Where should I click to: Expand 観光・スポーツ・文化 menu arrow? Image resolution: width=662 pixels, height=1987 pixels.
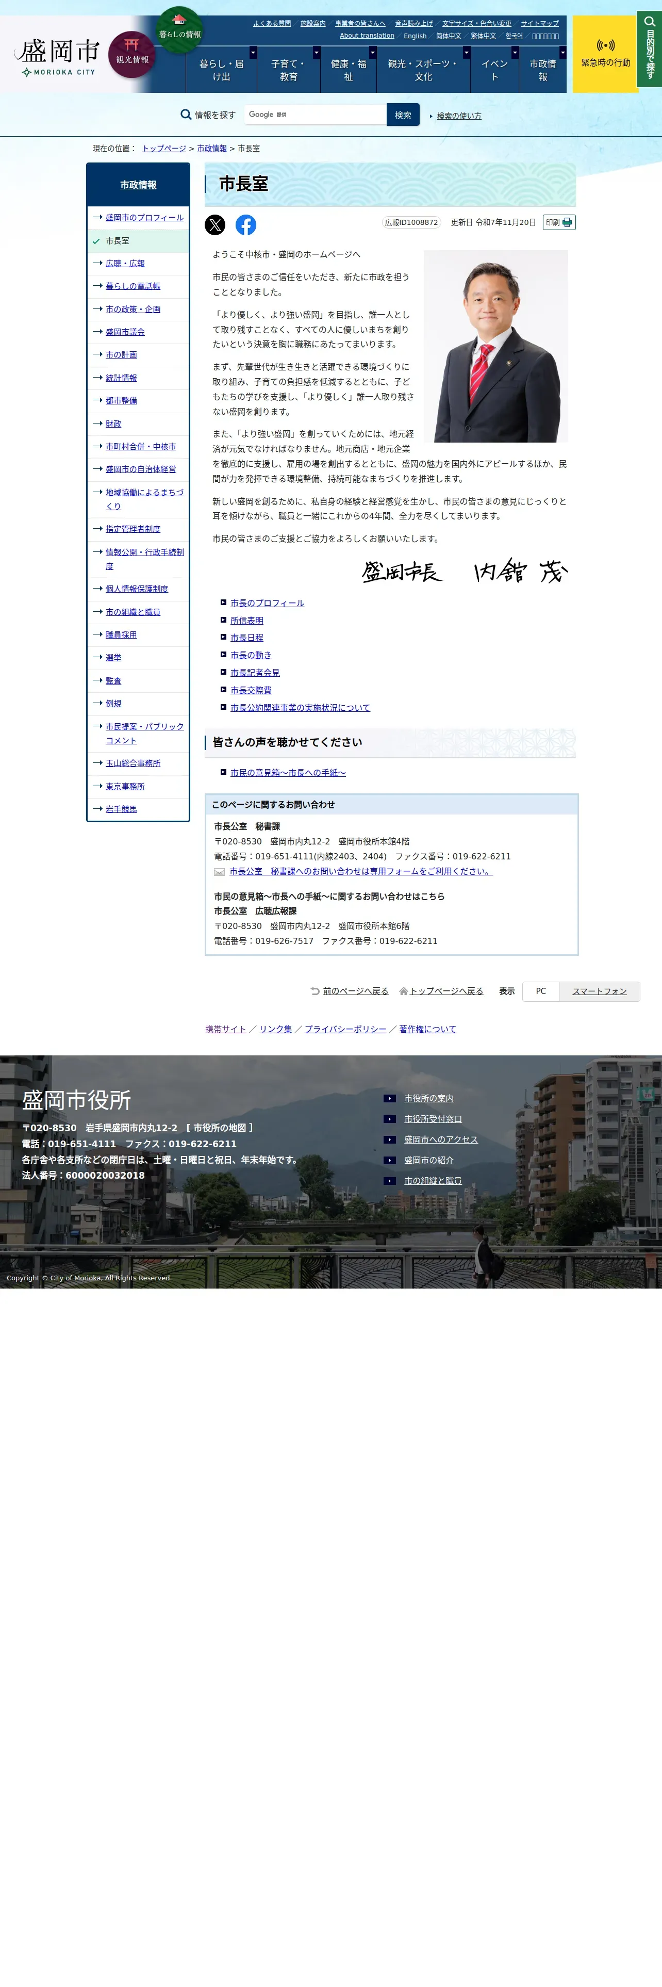466,53
